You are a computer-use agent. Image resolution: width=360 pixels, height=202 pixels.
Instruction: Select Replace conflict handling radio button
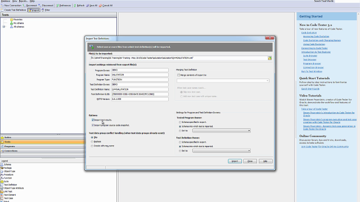pyautogui.click(x=92, y=142)
